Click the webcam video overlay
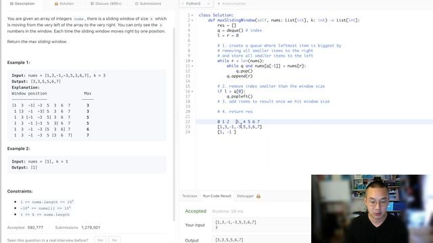 pyautogui.click(x=371, y=209)
